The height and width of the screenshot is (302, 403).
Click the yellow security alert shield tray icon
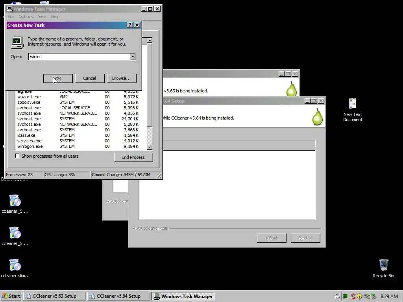point(360,296)
